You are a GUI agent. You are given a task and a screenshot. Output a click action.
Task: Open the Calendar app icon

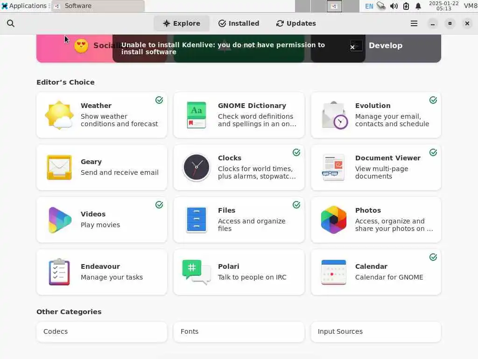tap(333, 273)
